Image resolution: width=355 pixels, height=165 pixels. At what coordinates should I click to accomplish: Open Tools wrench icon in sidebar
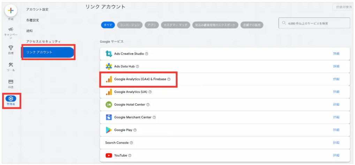point(11,65)
